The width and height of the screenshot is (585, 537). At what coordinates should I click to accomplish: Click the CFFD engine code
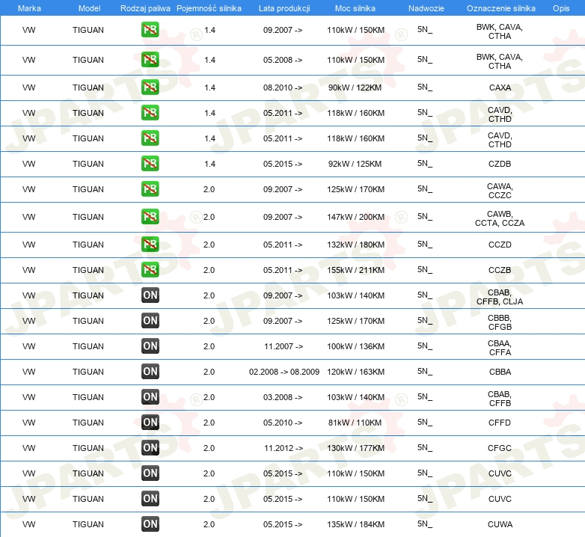pos(500,423)
